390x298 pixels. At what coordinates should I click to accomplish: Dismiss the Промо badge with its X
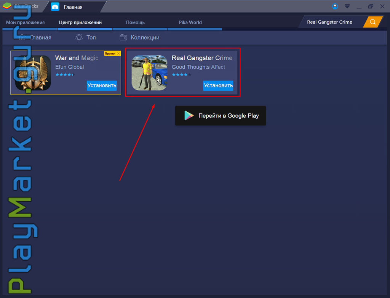coord(118,53)
